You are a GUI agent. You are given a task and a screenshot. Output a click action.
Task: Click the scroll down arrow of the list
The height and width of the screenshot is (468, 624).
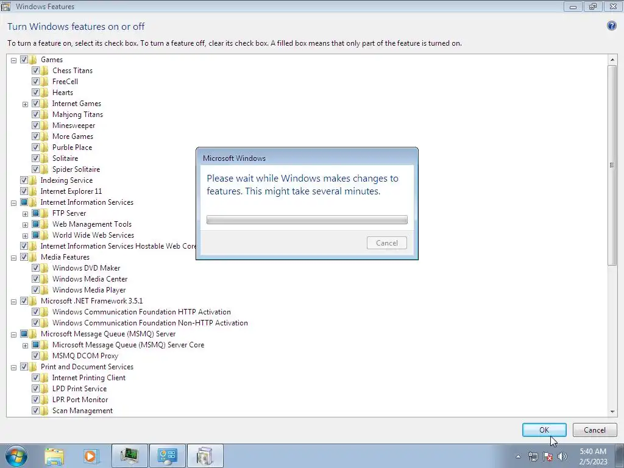click(612, 412)
